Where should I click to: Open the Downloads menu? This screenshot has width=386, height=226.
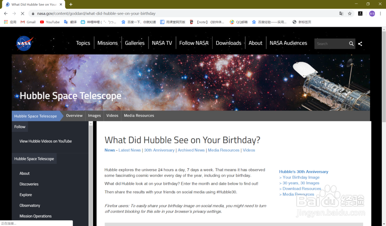(229, 43)
